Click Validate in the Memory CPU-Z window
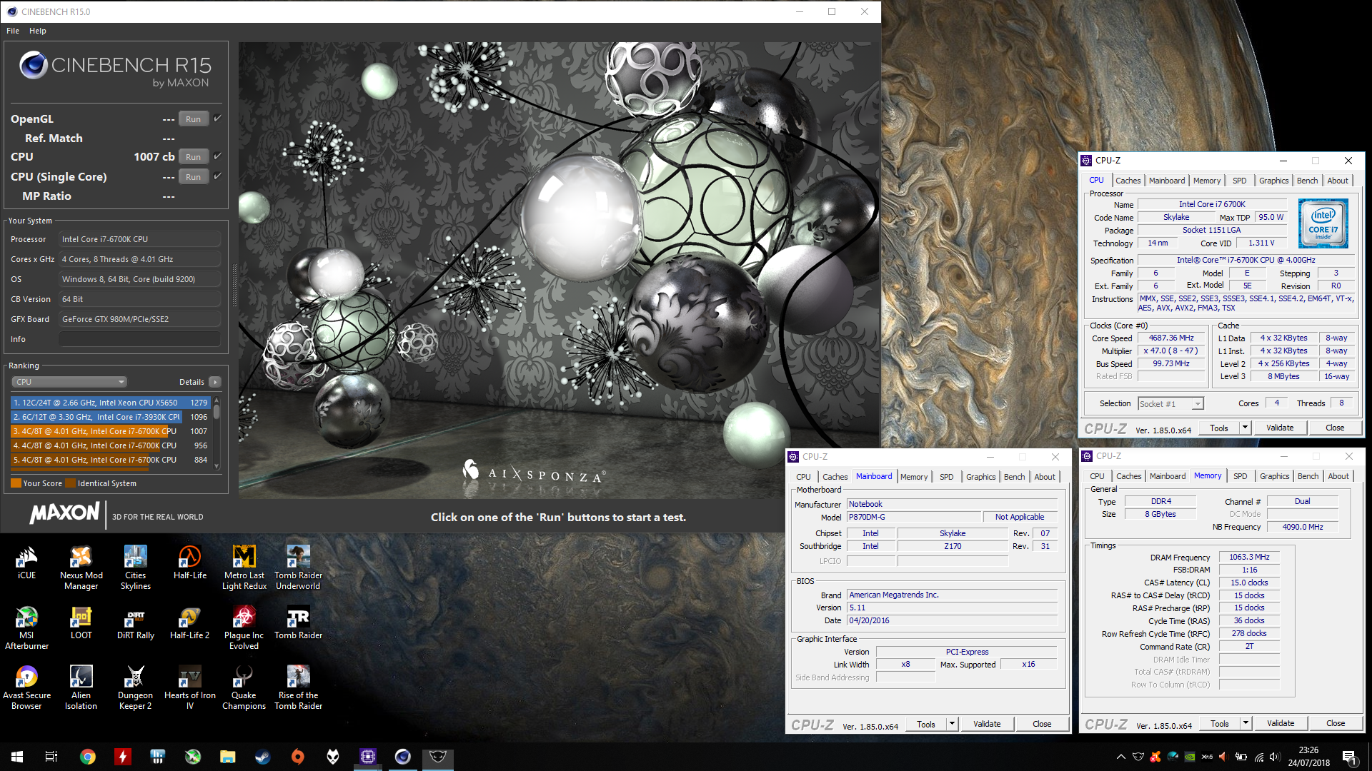The height and width of the screenshot is (771, 1372). pyautogui.click(x=1280, y=723)
